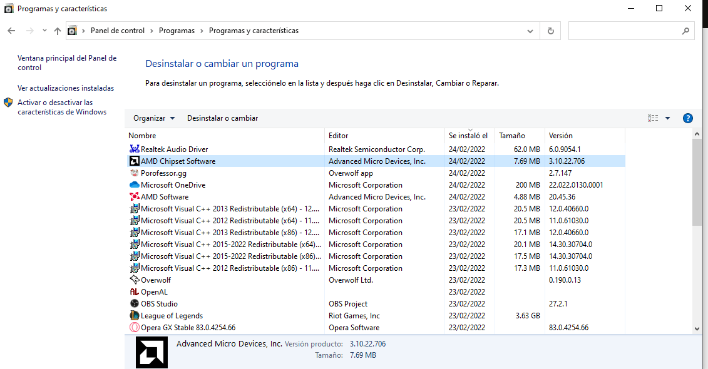This screenshot has width=708, height=369.
Task: Click the vertical scrollbar thumb of the list
Action: 697,182
